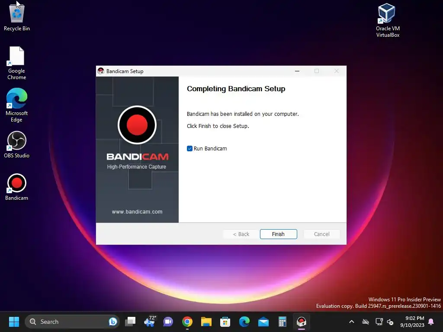This screenshot has width=443, height=332.
Task: Click the OneDrive cloud tray icon
Action: click(366, 322)
